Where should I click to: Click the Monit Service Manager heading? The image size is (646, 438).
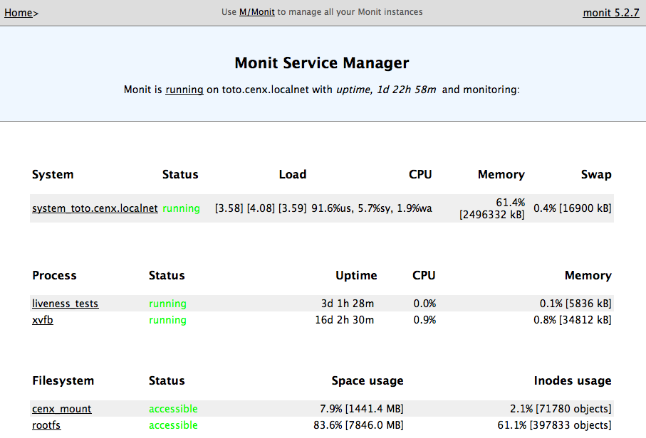(x=322, y=63)
